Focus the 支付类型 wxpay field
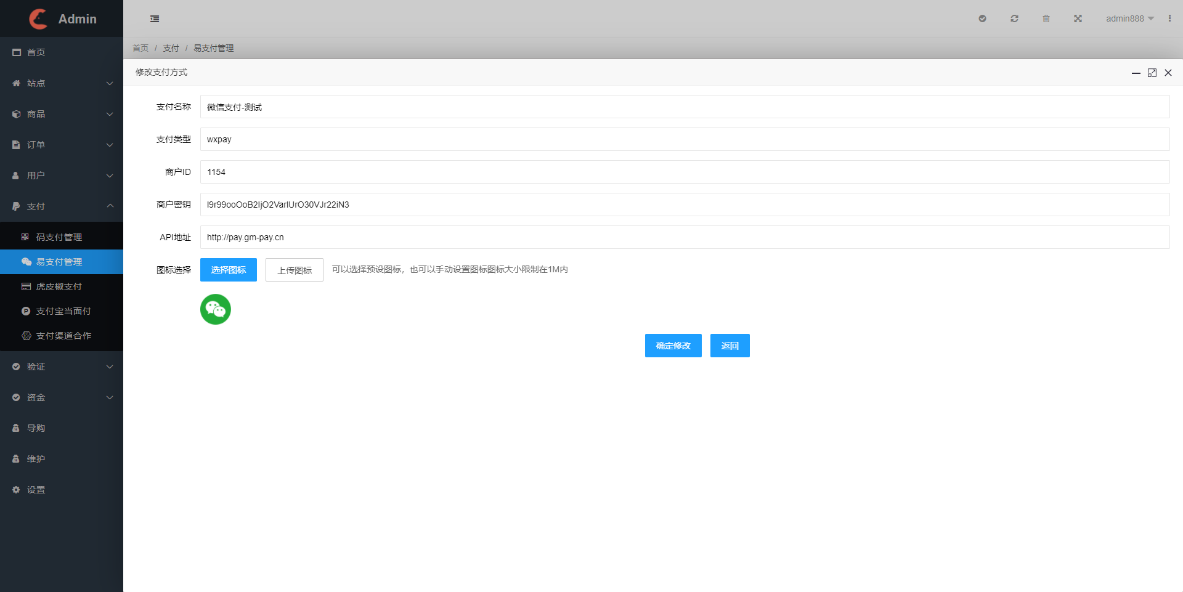The width and height of the screenshot is (1183, 592). tap(685, 139)
